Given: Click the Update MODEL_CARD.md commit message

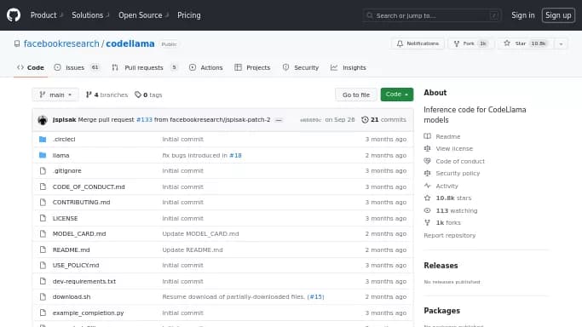Looking at the screenshot, I should click(x=200, y=234).
